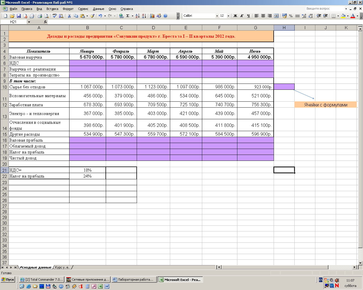The width and height of the screenshot is (363, 290).
Task: Expand the Name Box dropdown arrow
Action: point(29,22)
